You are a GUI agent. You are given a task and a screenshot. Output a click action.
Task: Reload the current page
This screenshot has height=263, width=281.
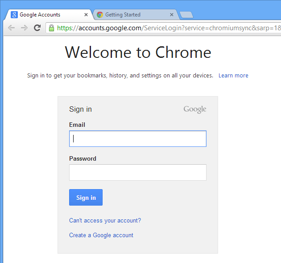(37, 28)
